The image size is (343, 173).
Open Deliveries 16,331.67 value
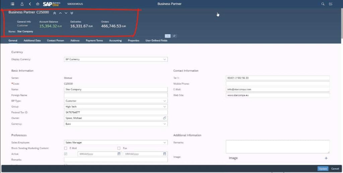(x=81, y=26)
